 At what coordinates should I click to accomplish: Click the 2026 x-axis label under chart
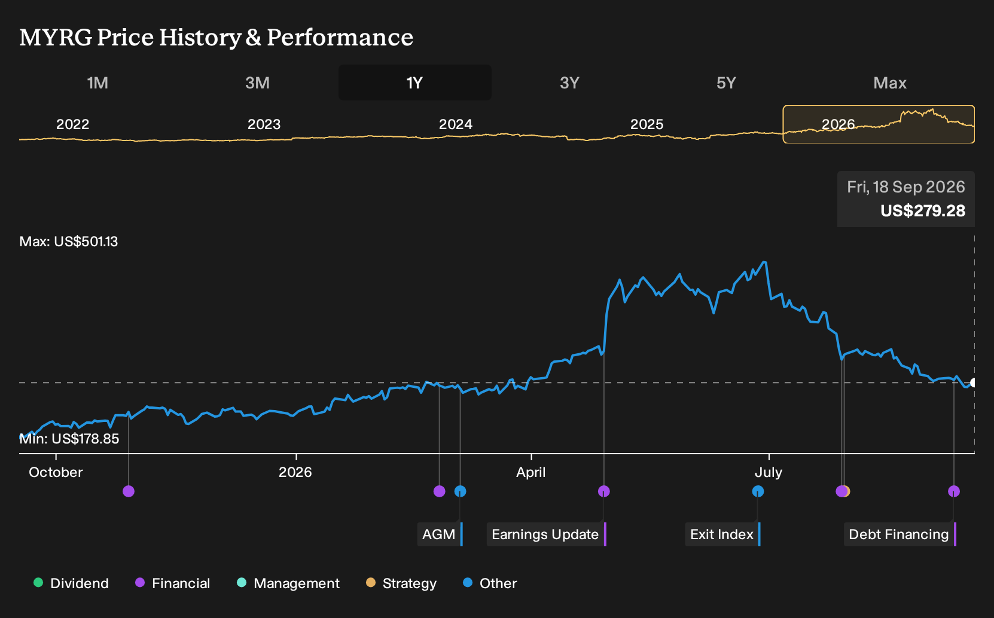[295, 472]
